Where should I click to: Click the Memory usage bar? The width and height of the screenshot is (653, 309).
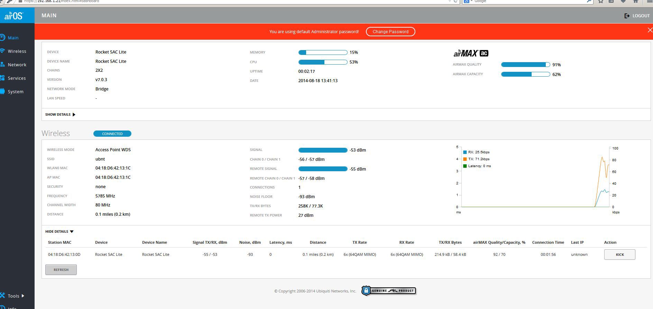(323, 52)
